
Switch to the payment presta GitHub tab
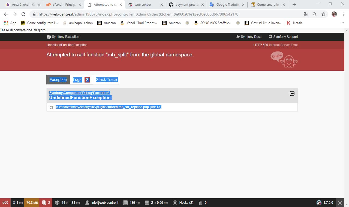(186, 5)
